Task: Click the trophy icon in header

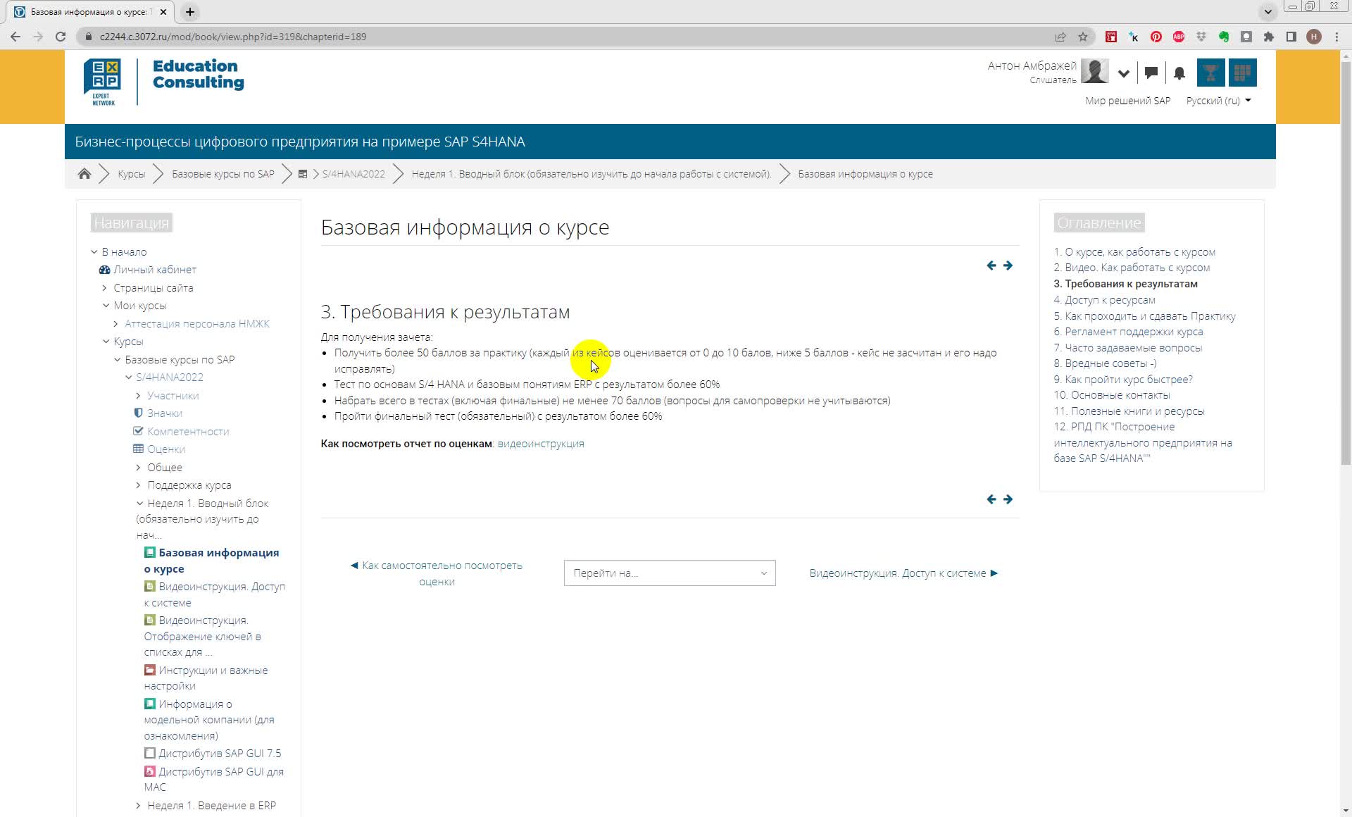Action: click(1210, 73)
